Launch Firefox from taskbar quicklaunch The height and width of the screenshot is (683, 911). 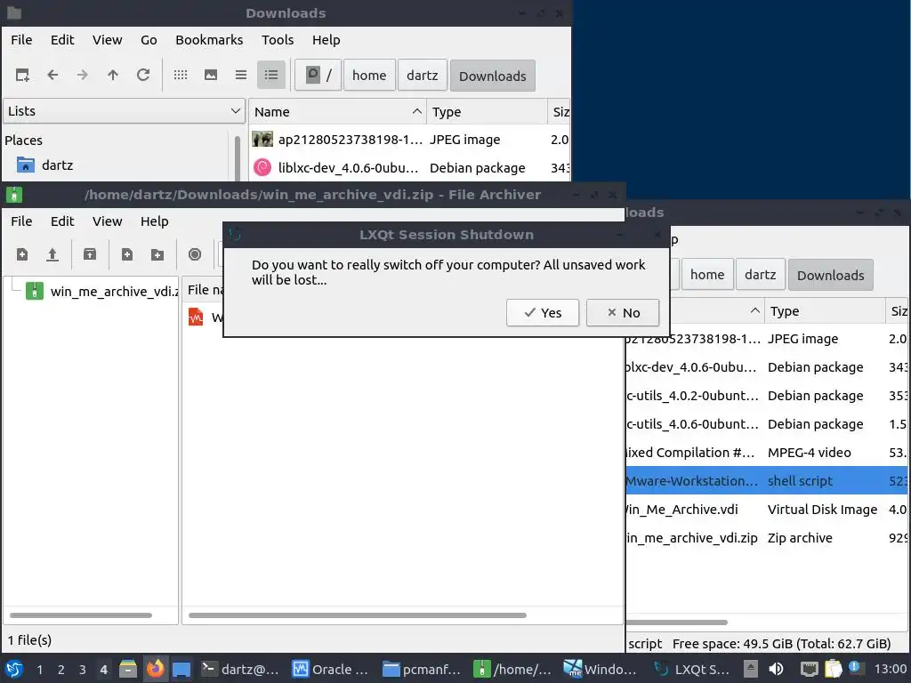pos(155,669)
